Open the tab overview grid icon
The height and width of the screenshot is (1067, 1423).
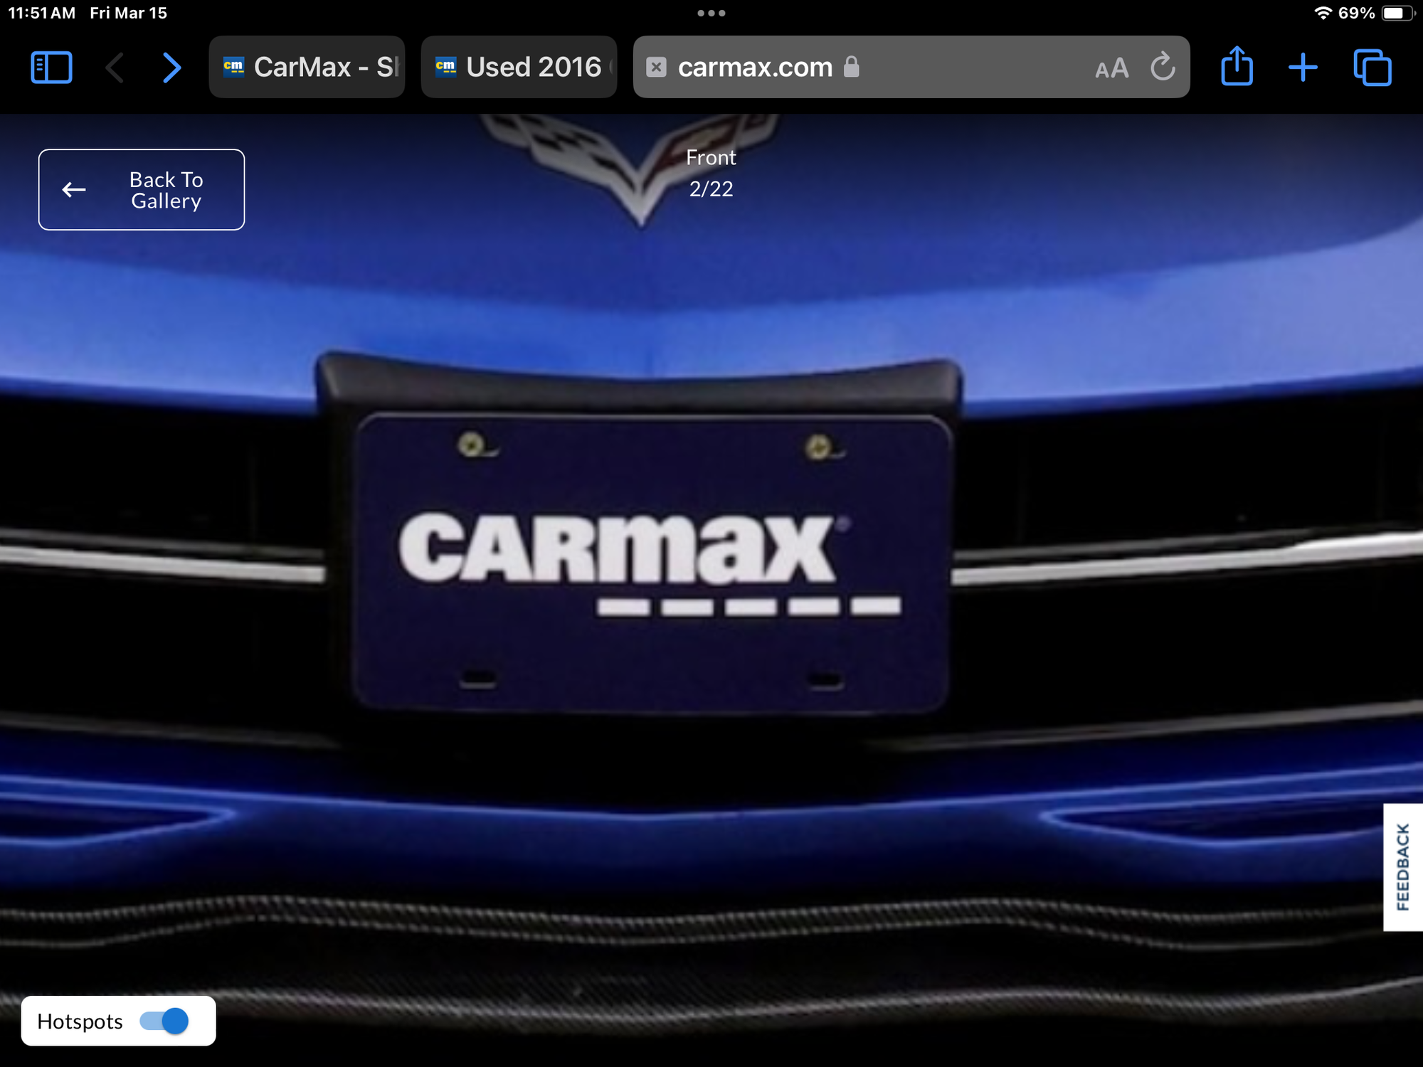[x=1371, y=67]
